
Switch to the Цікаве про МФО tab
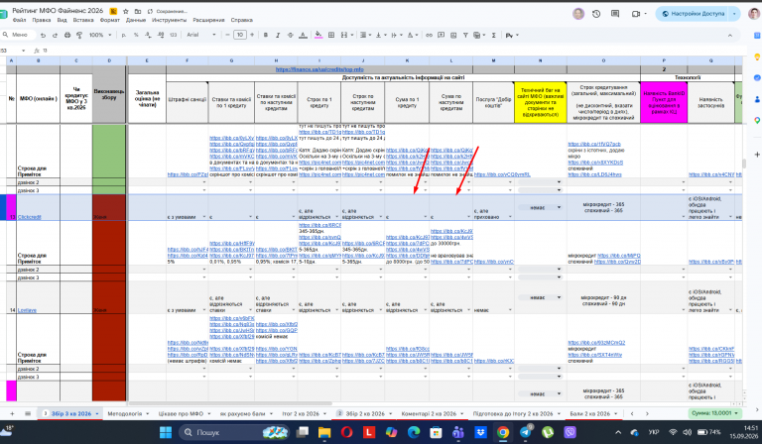click(x=181, y=414)
